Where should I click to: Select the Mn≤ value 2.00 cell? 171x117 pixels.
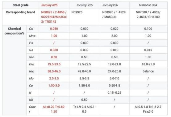point(115,36)
